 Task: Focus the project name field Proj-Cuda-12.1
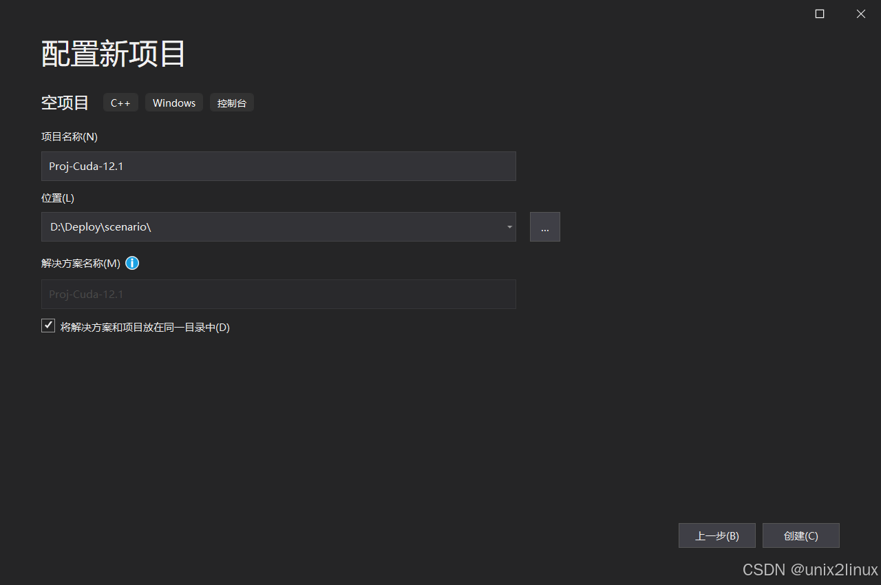pyautogui.click(x=279, y=166)
